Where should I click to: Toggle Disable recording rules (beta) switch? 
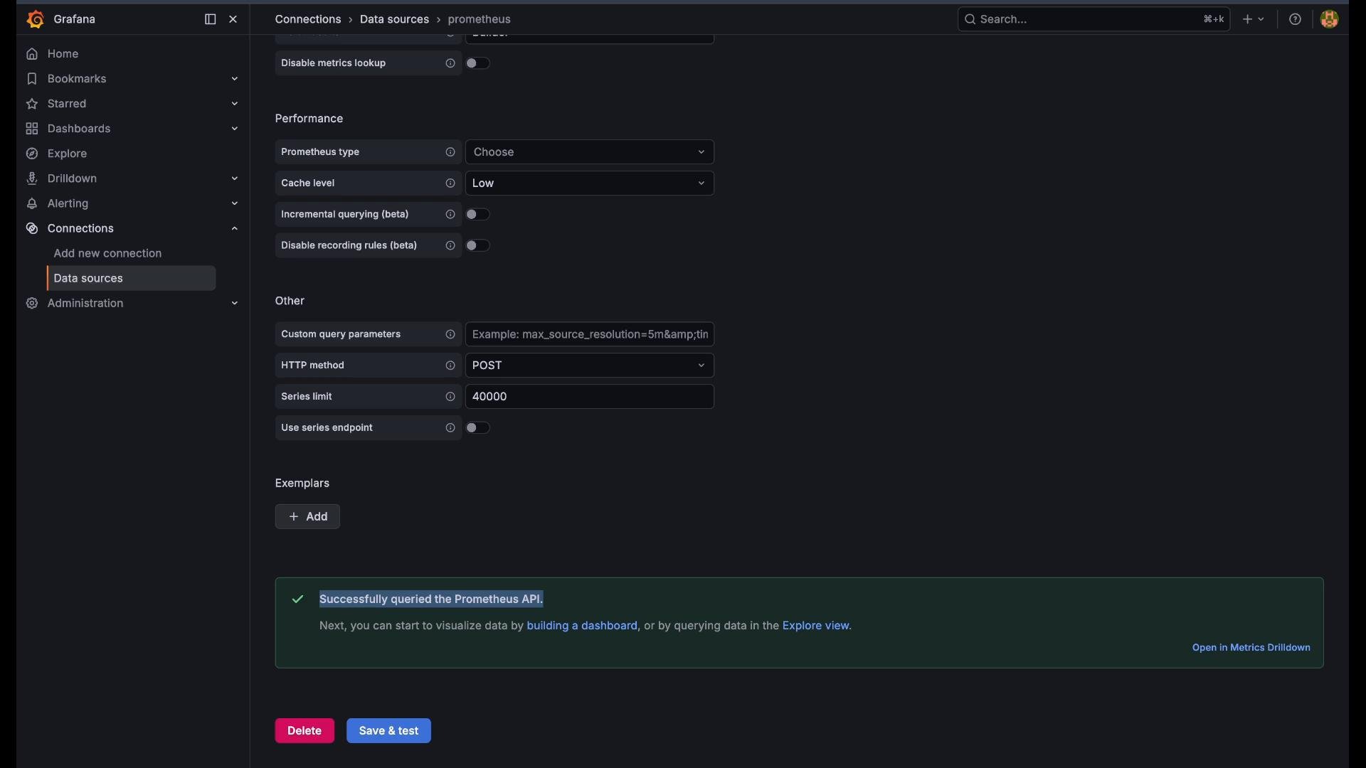click(x=478, y=246)
